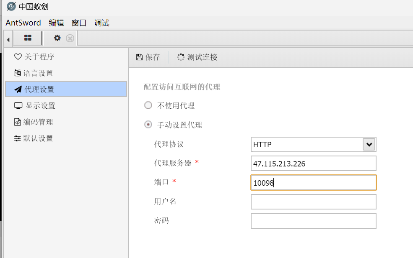
Task: Click the spinner icon for 测试连接
Action: pos(181,57)
